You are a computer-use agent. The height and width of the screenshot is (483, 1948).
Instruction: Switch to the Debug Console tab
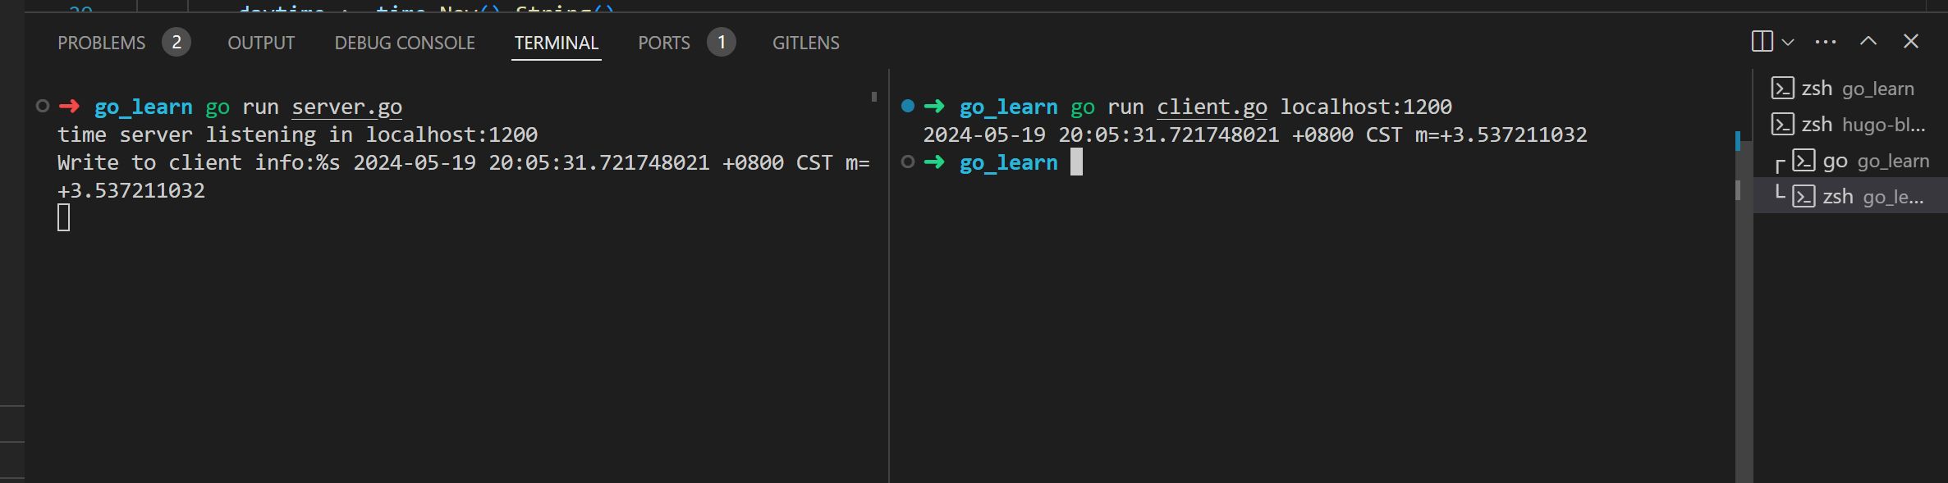click(x=404, y=43)
